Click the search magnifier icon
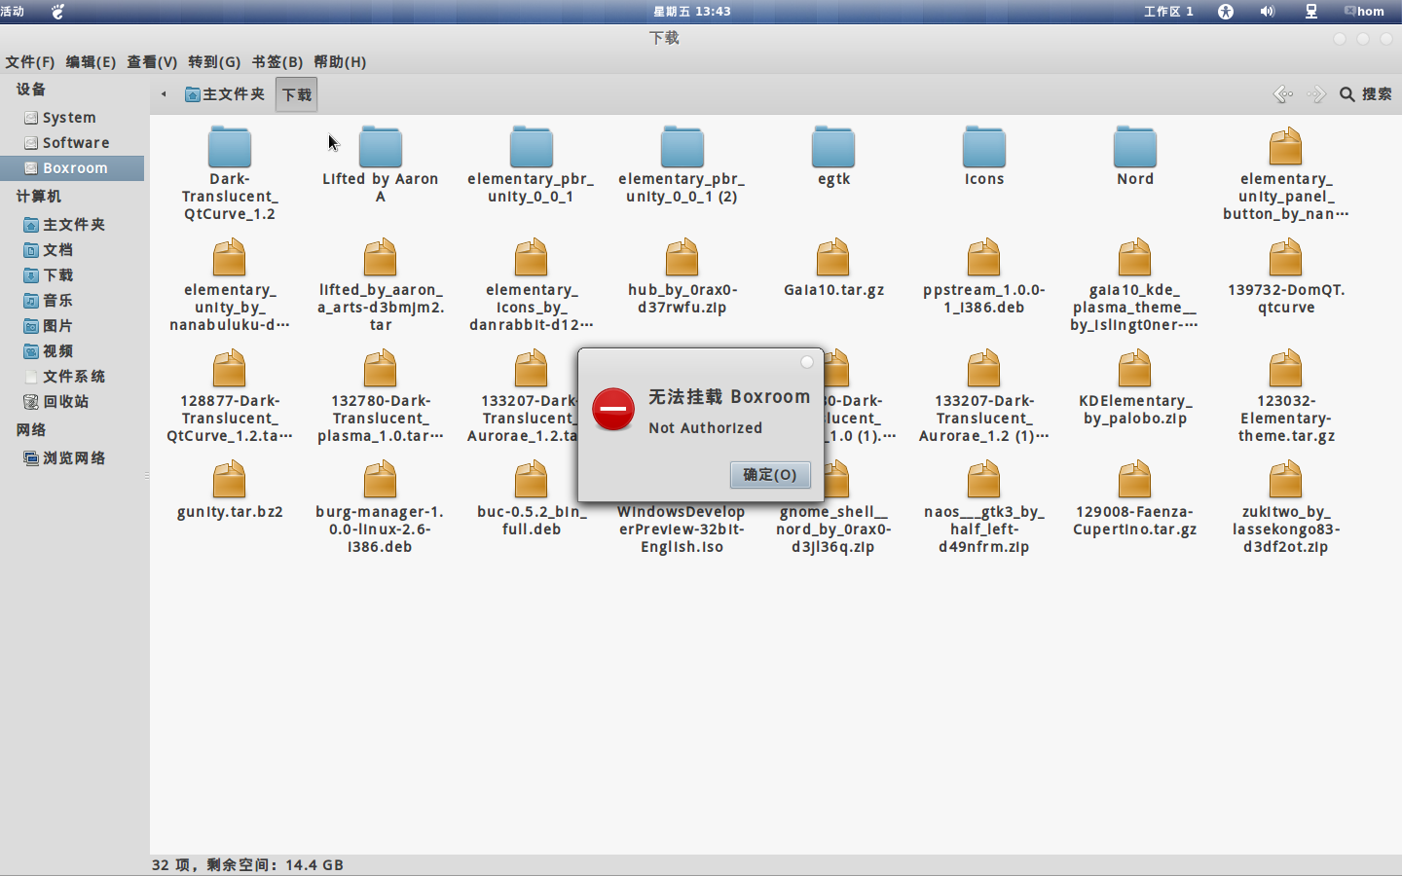Viewport: 1402px width, 876px height. pos(1347,94)
